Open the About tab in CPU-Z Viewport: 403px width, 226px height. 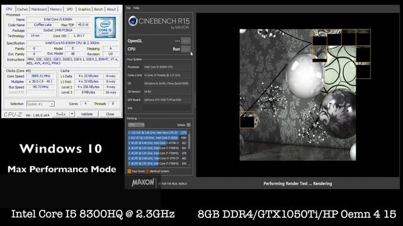111,9
